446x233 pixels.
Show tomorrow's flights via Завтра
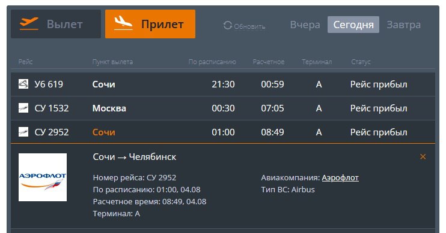pos(403,25)
